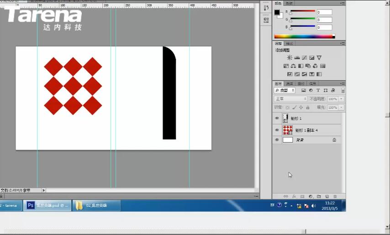Viewport: 390px width, 235px height.
Task: Add a Channel Mixer adjustment
Action: click(315, 66)
